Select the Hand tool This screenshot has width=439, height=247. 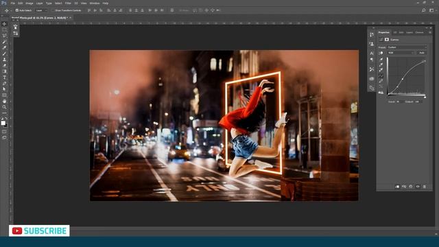pyautogui.click(x=4, y=101)
